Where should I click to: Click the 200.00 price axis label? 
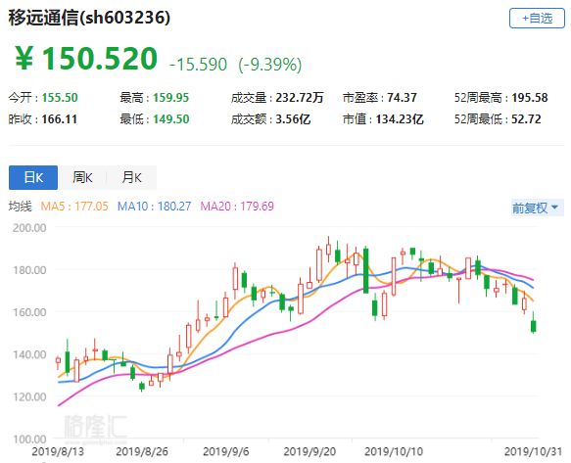(29, 228)
